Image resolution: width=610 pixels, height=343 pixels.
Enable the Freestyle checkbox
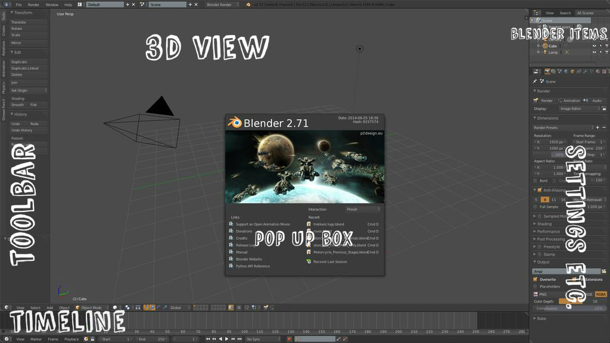tap(540, 247)
